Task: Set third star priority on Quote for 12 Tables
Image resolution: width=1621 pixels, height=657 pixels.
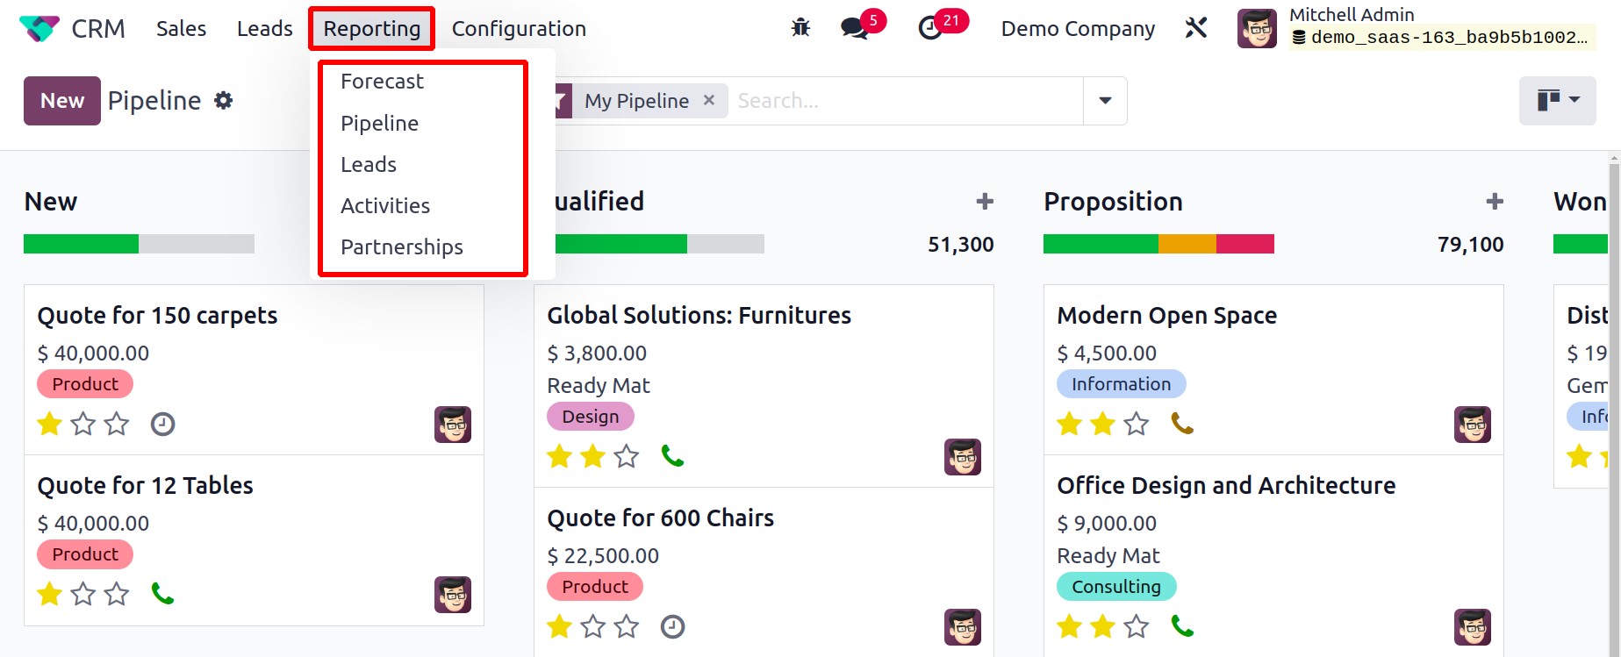Action: click(x=117, y=595)
